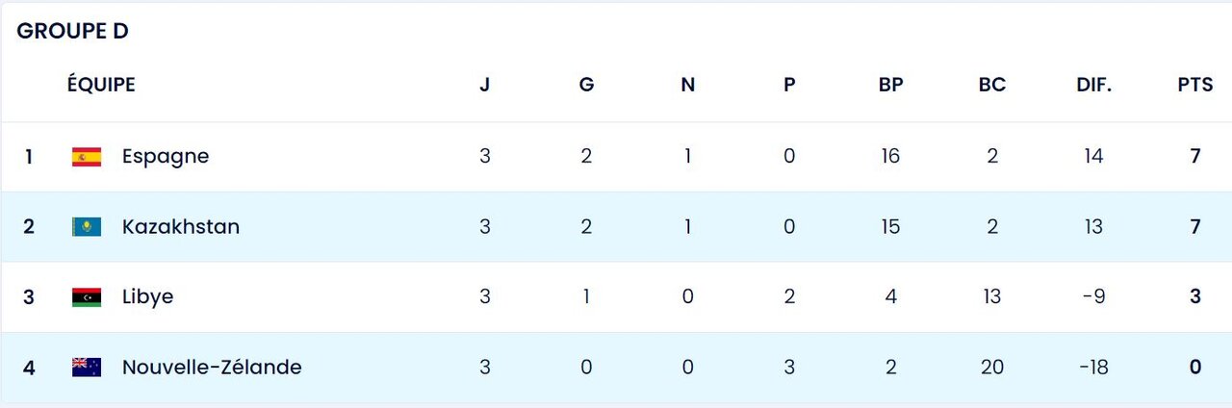Click the J matches played header
The height and width of the screenshot is (408, 1232).
coord(485,85)
